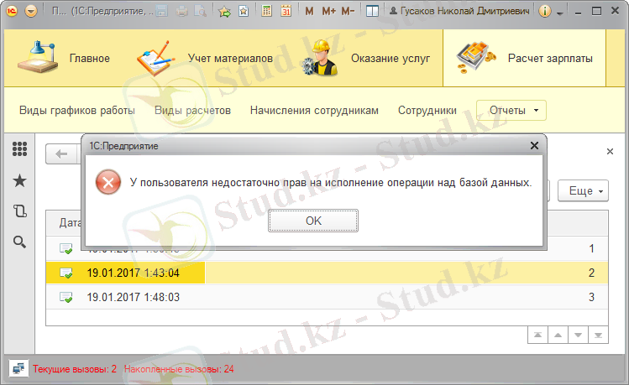Toggle the panel layout icon
The width and height of the screenshot is (629, 385).
pyautogui.click(x=372, y=11)
